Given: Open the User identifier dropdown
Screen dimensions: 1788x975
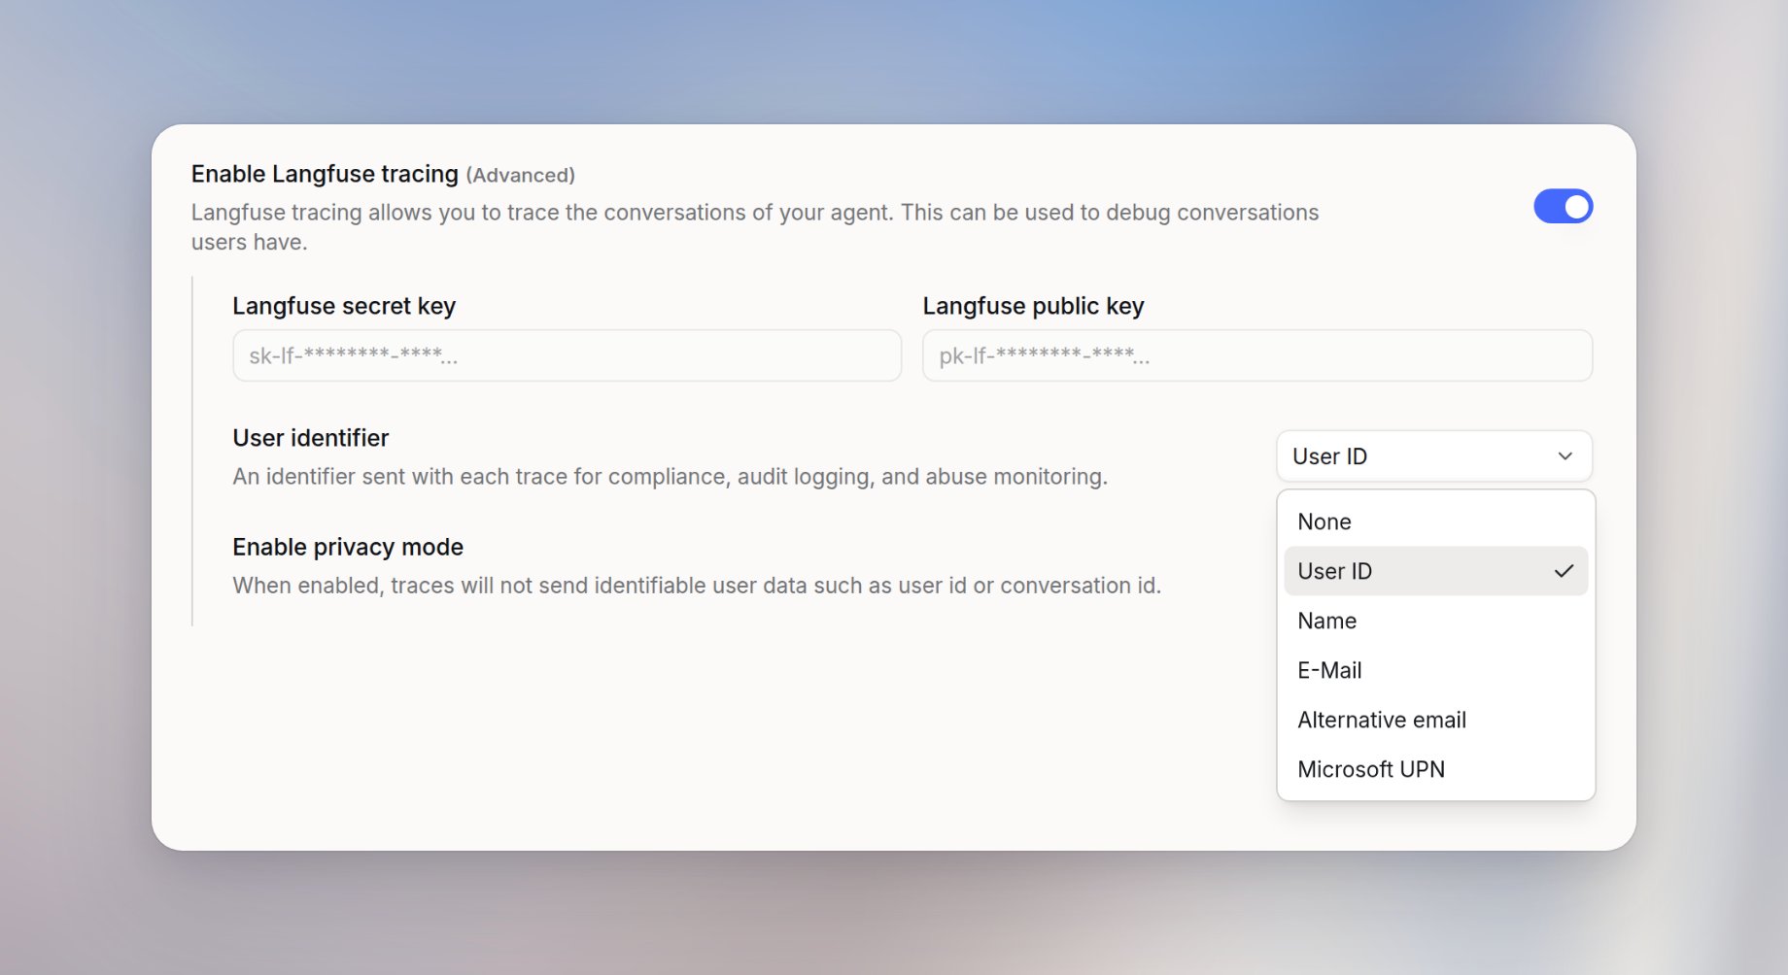Looking at the screenshot, I should click(1434, 456).
